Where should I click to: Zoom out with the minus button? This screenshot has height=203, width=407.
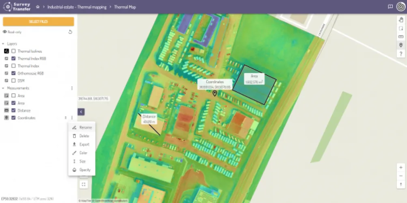pyautogui.click(x=401, y=175)
